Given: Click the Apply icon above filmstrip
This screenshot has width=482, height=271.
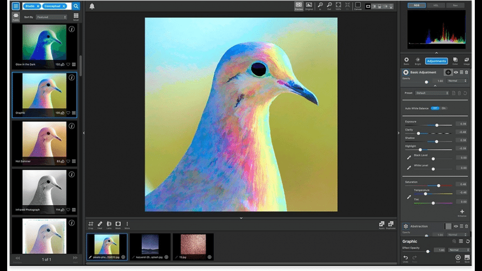Looking at the screenshot, I should [382, 225].
